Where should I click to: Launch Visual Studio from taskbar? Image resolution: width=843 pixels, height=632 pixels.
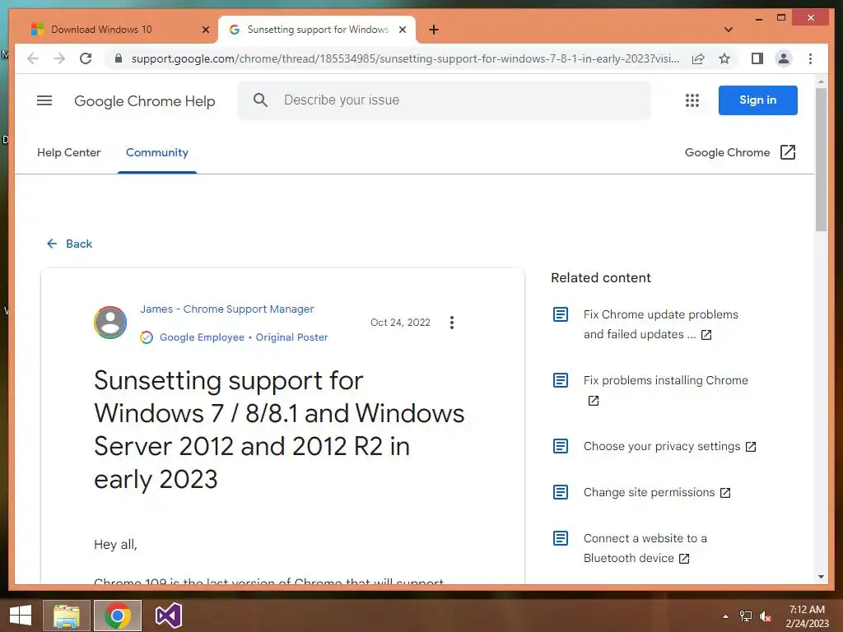click(168, 616)
